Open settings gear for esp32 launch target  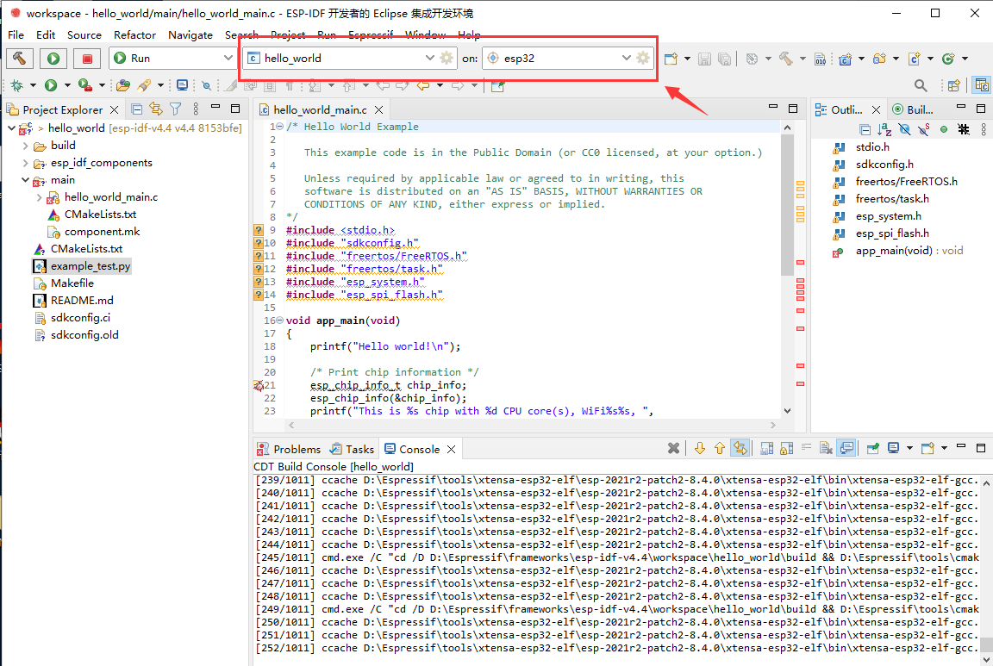pos(643,58)
